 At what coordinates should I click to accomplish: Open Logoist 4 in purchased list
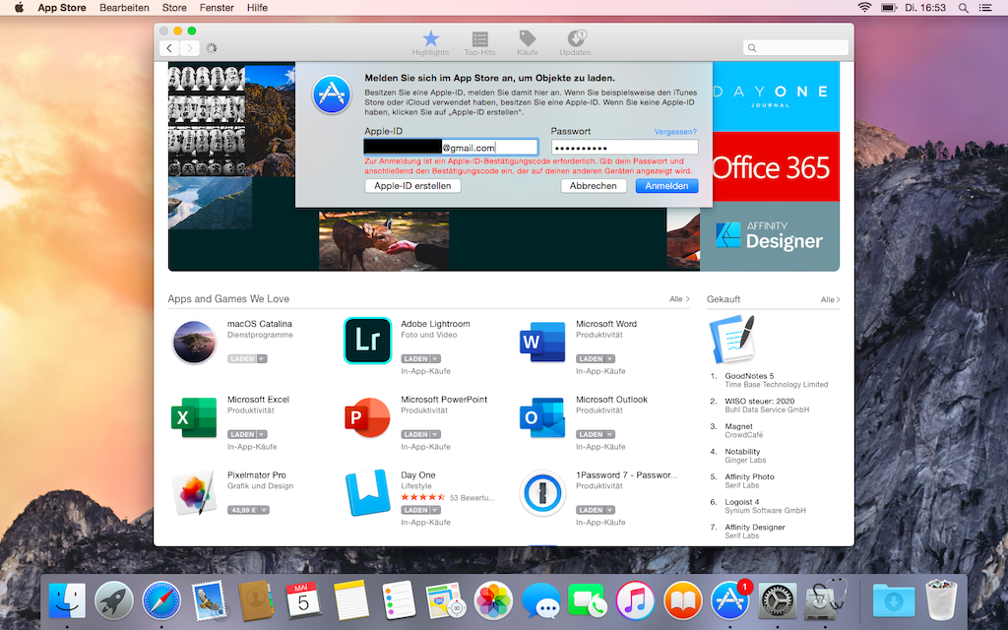pyautogui.click(x=742, y=502)
